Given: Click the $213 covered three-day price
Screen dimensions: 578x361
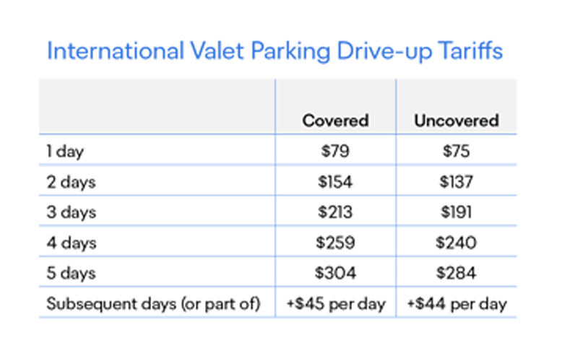Looking at the screenshot, I should [x=335, y=212].
